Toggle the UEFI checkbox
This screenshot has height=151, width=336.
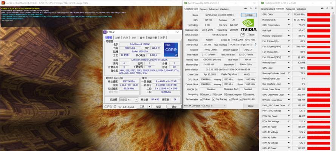(x=248, y=35)
